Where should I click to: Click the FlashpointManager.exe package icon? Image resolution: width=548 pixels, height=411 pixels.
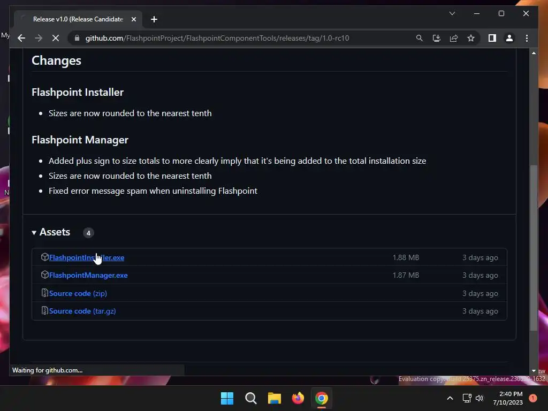(x=45, y=275)
